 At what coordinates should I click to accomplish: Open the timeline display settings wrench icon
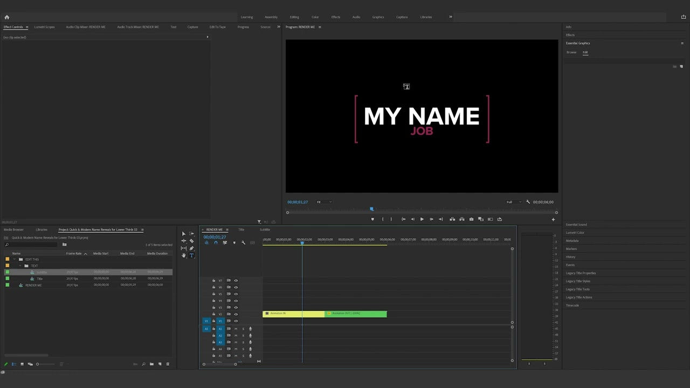click(243, 242)
